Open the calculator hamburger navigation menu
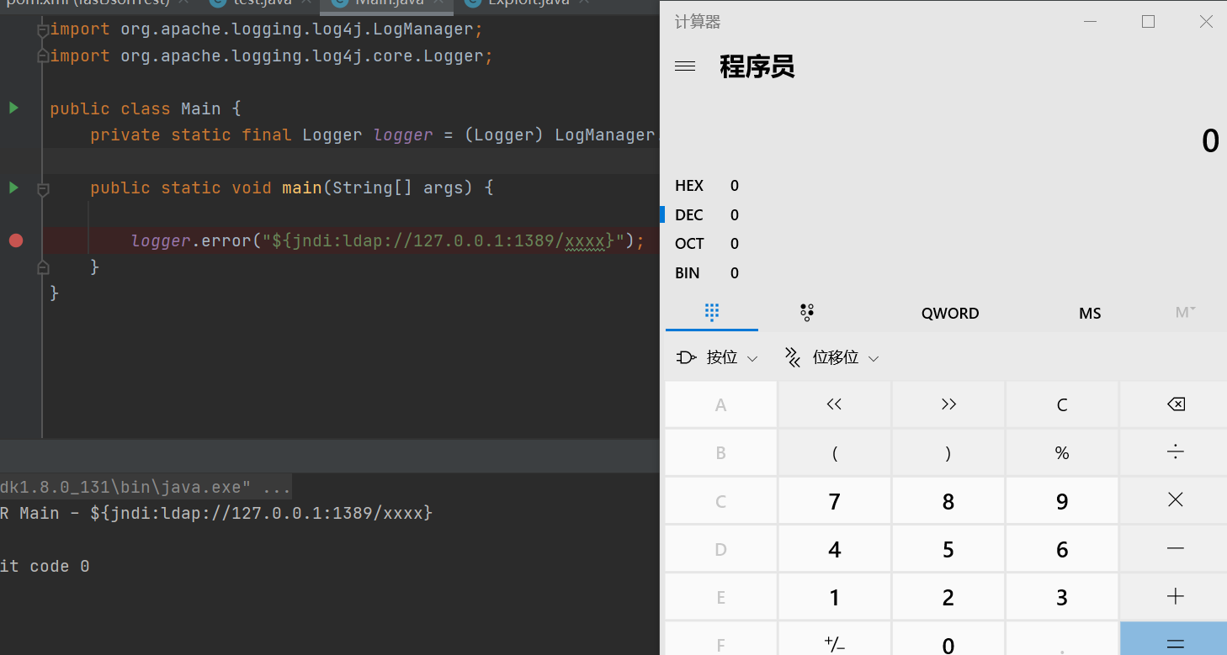Viewport: 1227px width, 655px height. point(685,66)
